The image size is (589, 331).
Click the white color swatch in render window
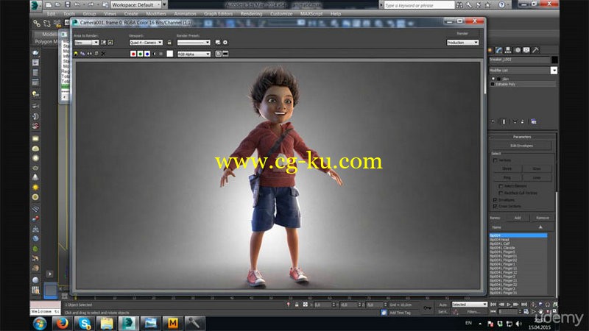[x=170, y=54]
